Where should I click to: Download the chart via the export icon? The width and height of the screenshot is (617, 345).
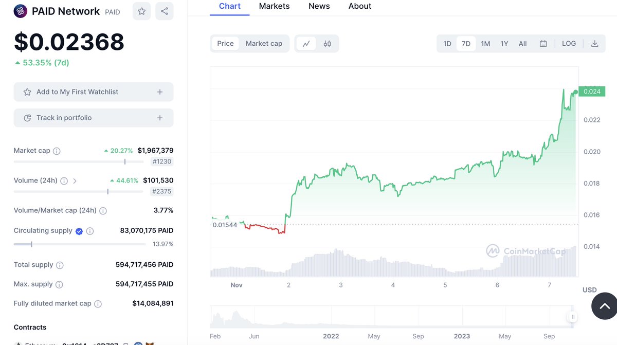595,43
